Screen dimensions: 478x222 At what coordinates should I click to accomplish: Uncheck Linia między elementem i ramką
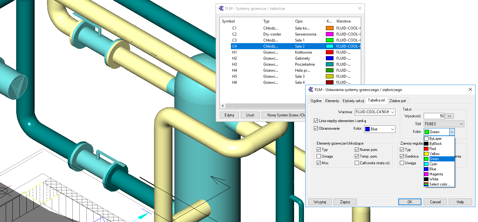tap(316, 121)
